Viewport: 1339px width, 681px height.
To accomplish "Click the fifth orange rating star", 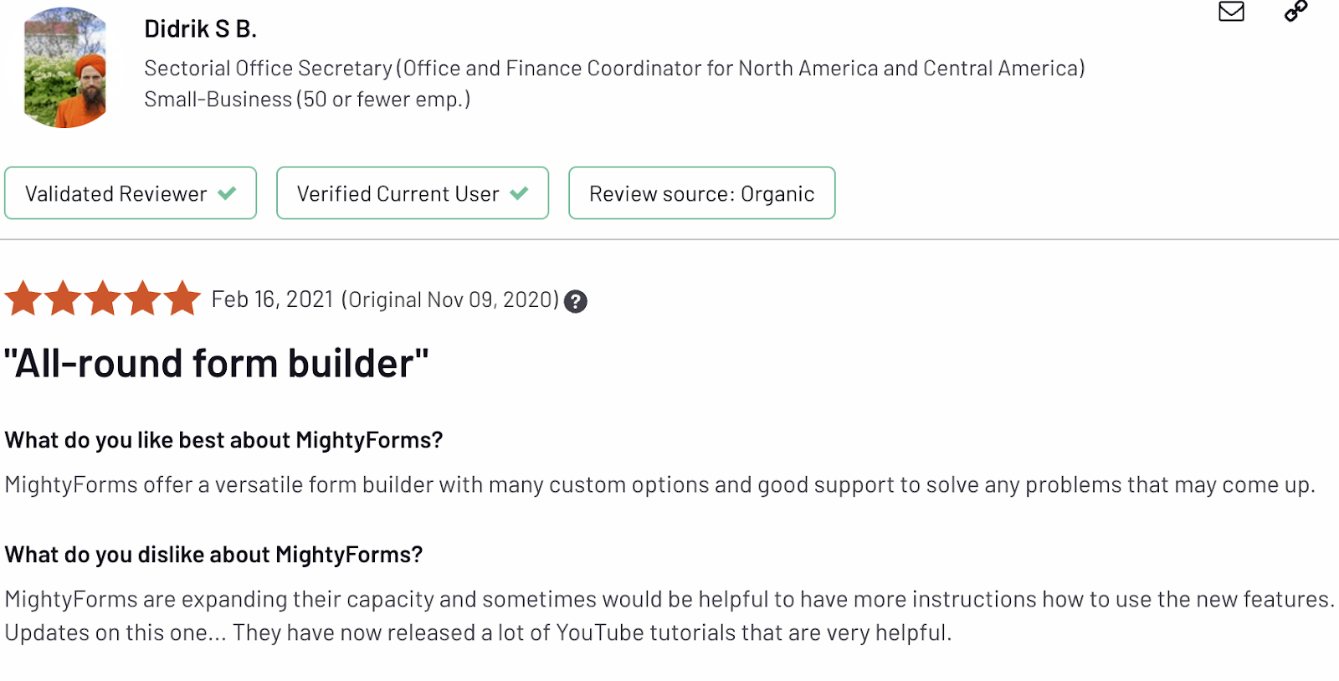I will 182,299.
